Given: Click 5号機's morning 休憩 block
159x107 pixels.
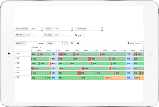Looking at the screenshot, I should (x=54, y=73).
